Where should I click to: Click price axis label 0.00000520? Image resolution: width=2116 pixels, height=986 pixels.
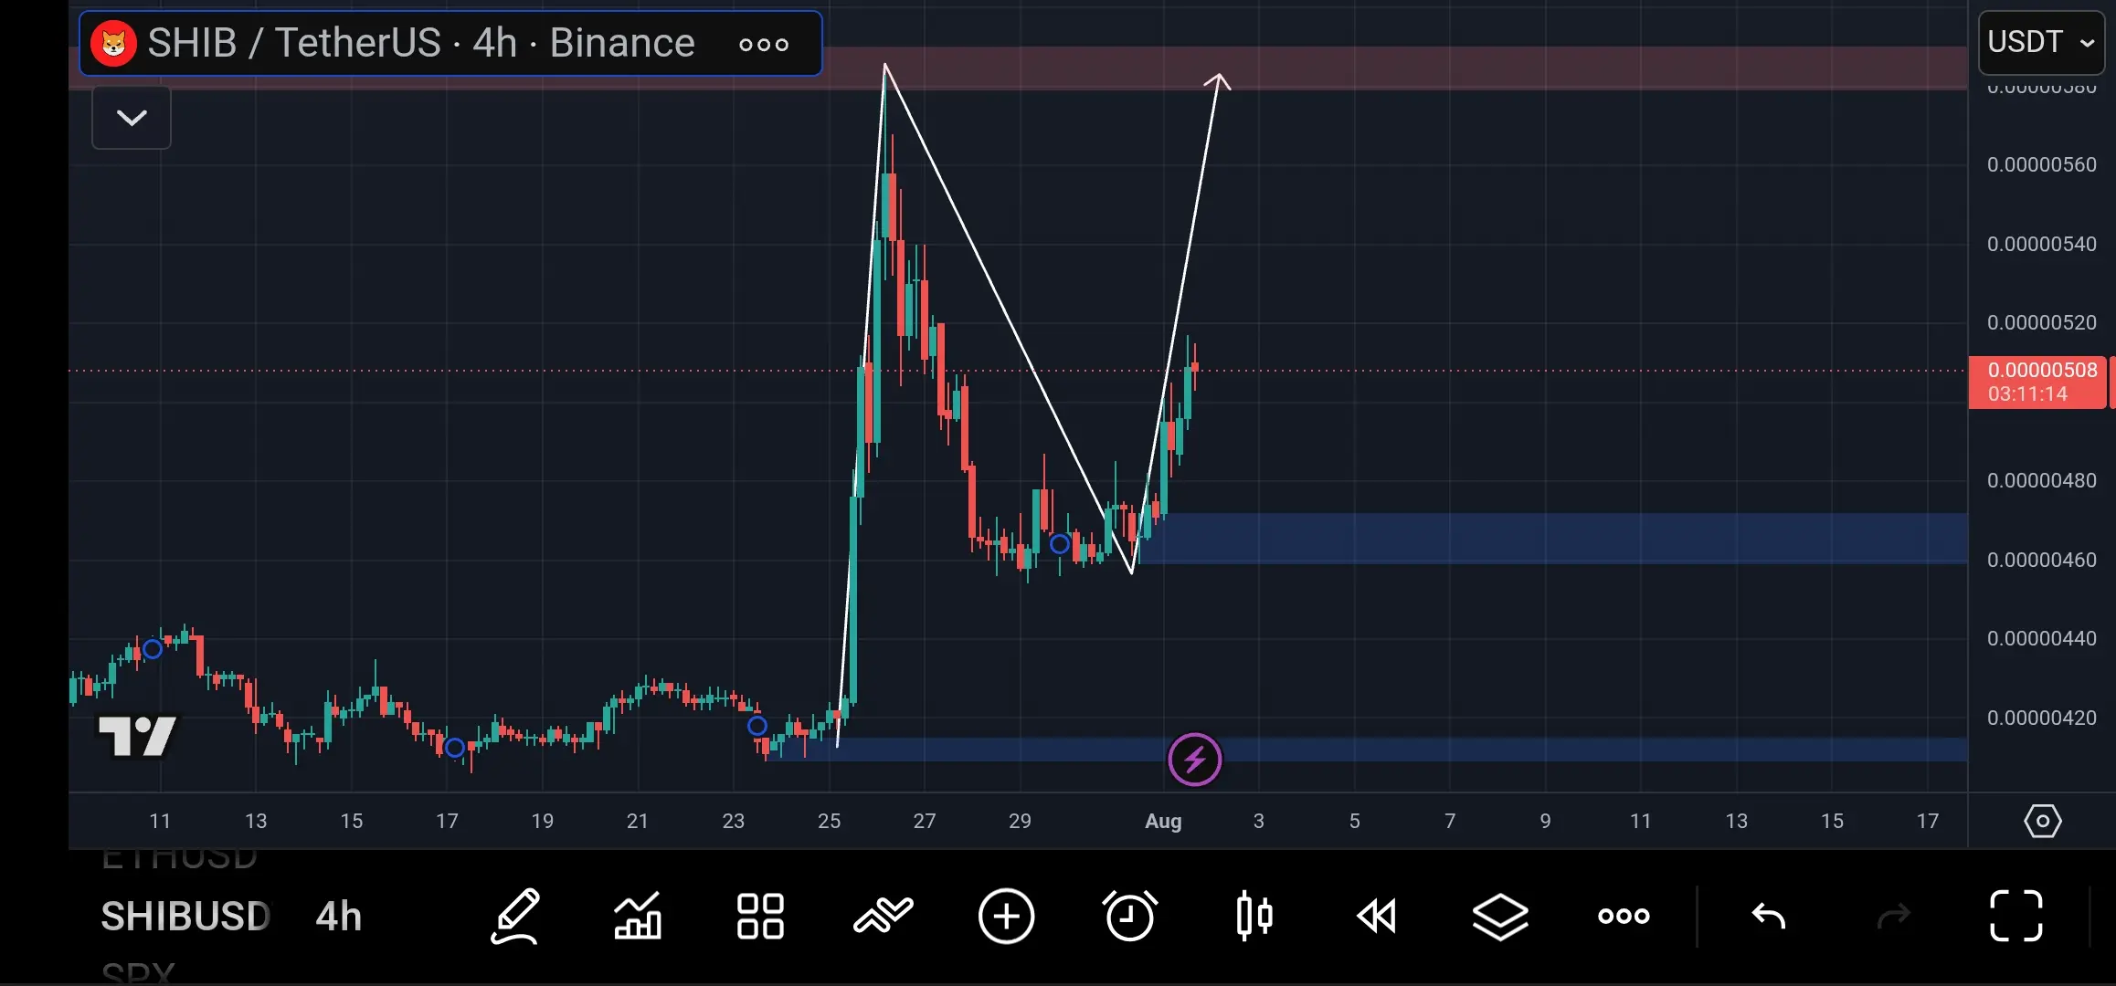(2042, 322)
